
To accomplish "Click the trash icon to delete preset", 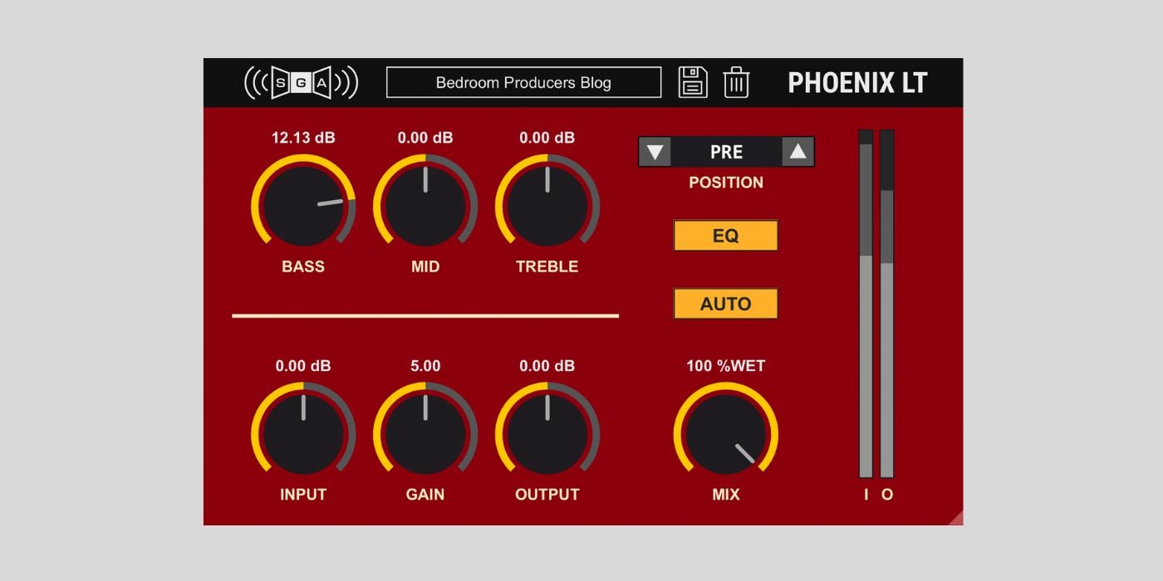I will pyautogui.click(x=738, y=82).
